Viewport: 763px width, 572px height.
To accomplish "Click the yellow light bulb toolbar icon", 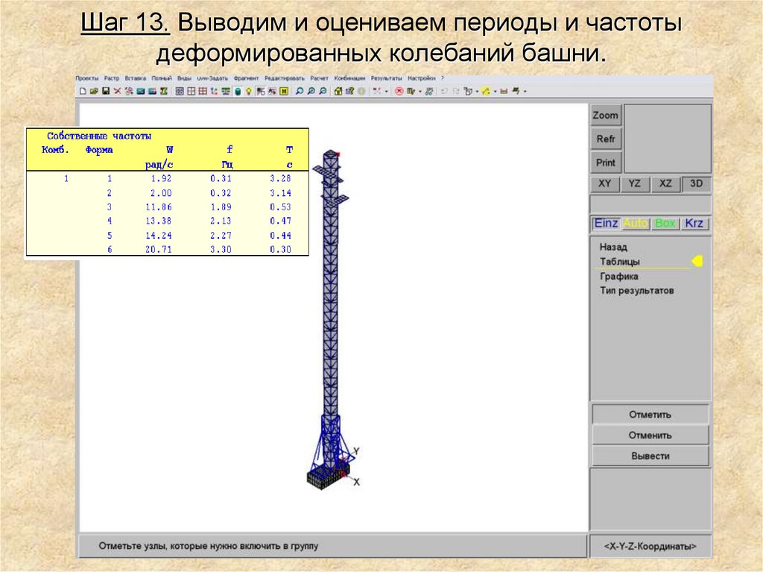I will (x=249, y=91).
